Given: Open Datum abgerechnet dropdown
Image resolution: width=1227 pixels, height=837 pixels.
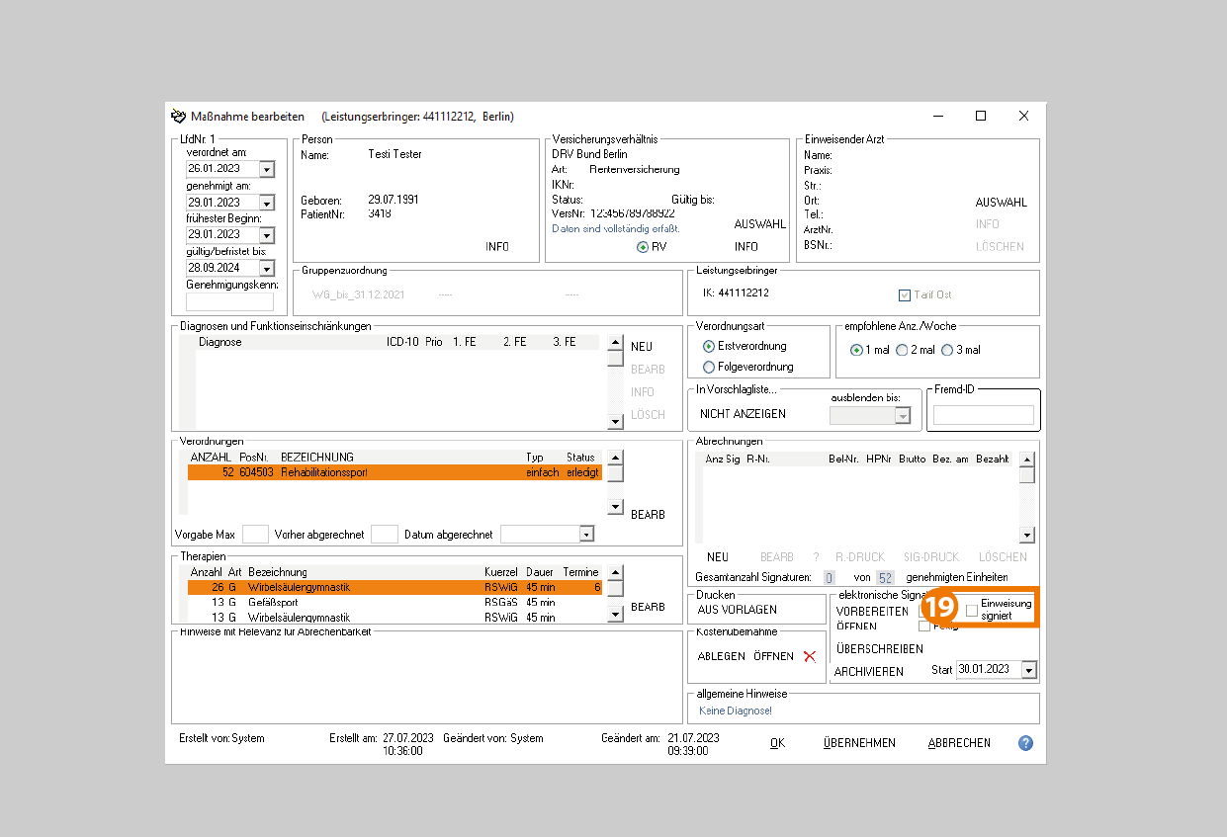Looking at the screenshot, I should tap(586, 535).
